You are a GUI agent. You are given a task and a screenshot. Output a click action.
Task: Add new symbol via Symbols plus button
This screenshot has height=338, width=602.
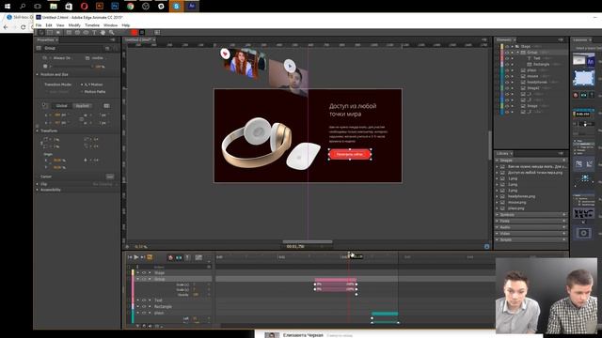[564, 215]
